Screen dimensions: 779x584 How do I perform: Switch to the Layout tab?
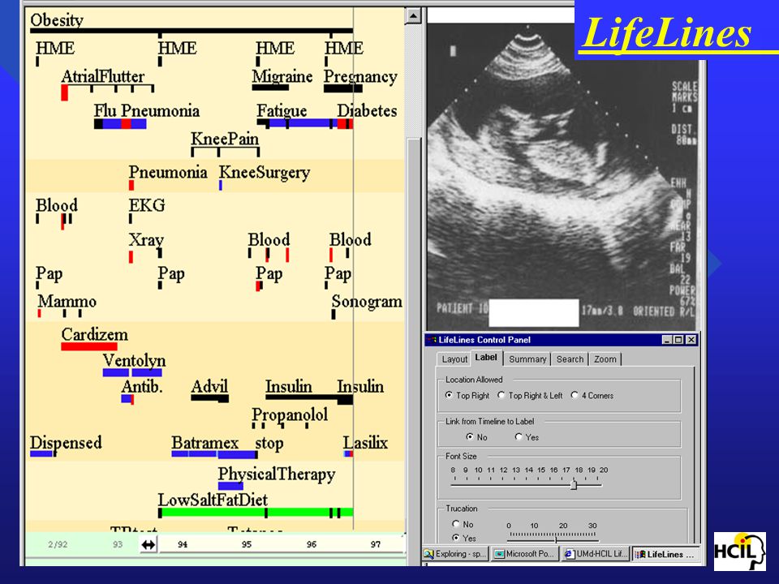pos(454,359)
